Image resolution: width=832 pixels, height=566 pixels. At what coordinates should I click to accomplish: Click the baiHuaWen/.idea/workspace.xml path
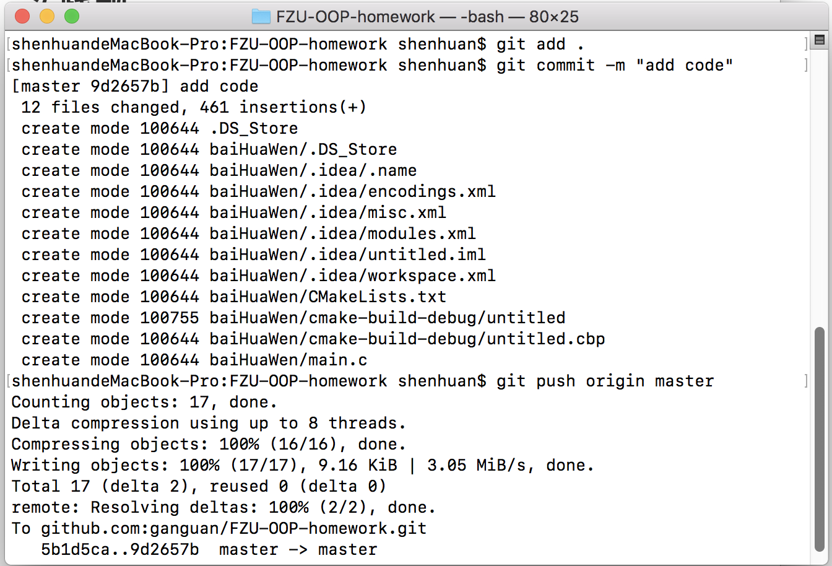[352, 276]
